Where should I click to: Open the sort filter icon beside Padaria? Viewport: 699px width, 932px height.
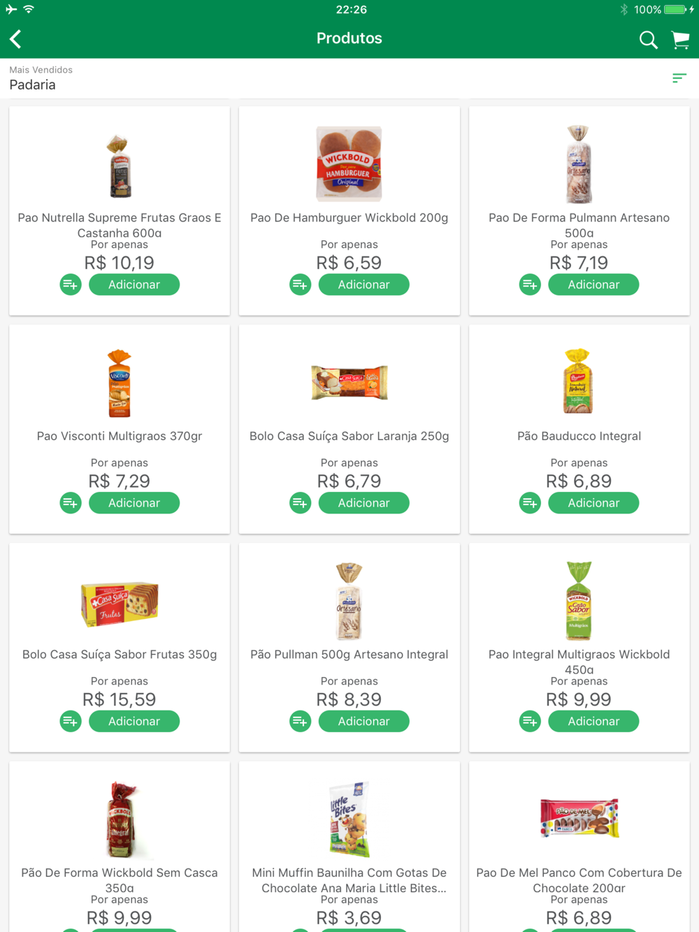tap(679, 78)
